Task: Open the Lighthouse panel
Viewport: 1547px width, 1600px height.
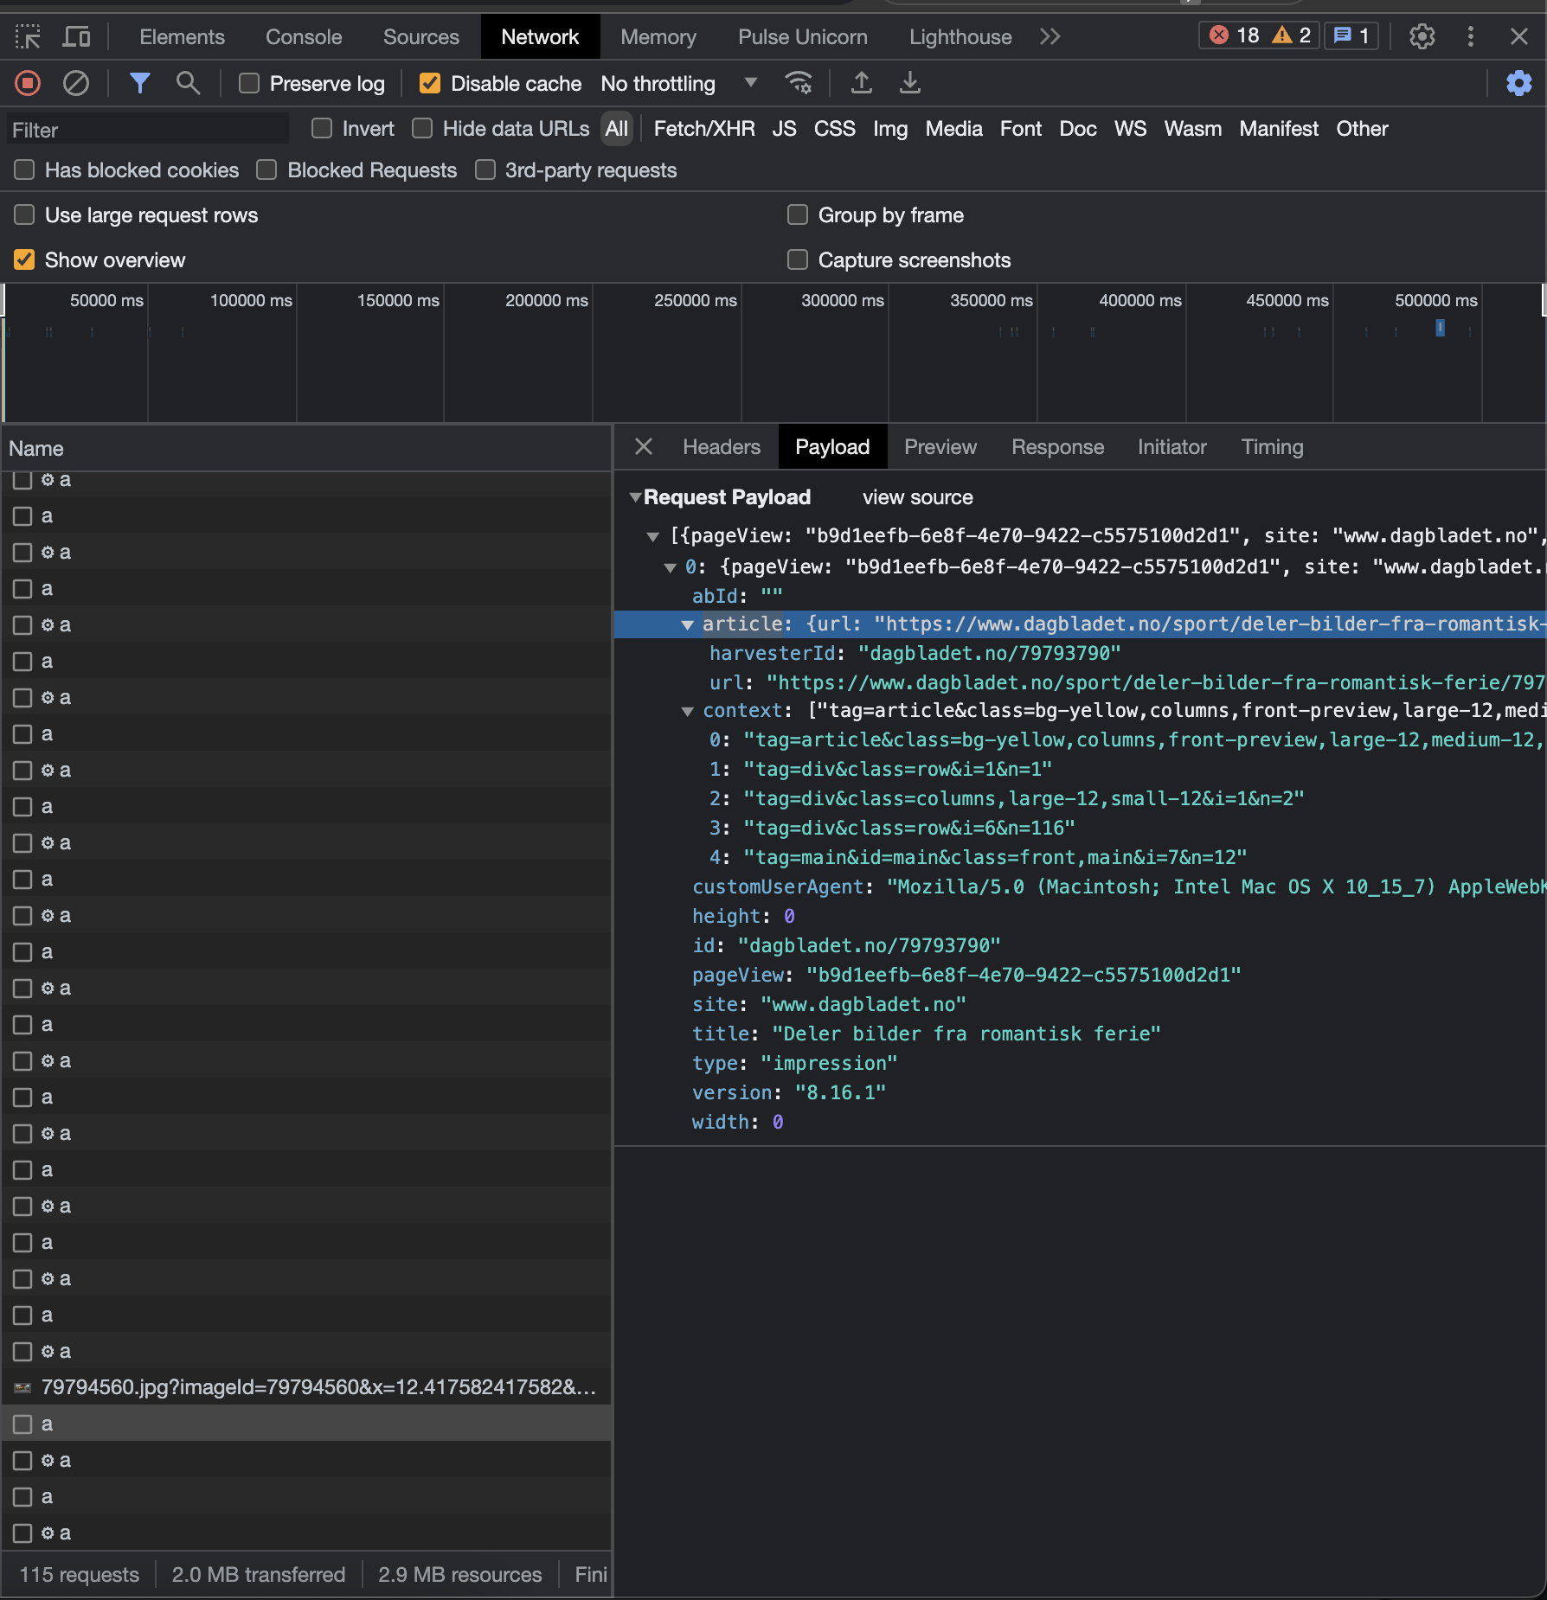Action: tap(960, 36)
